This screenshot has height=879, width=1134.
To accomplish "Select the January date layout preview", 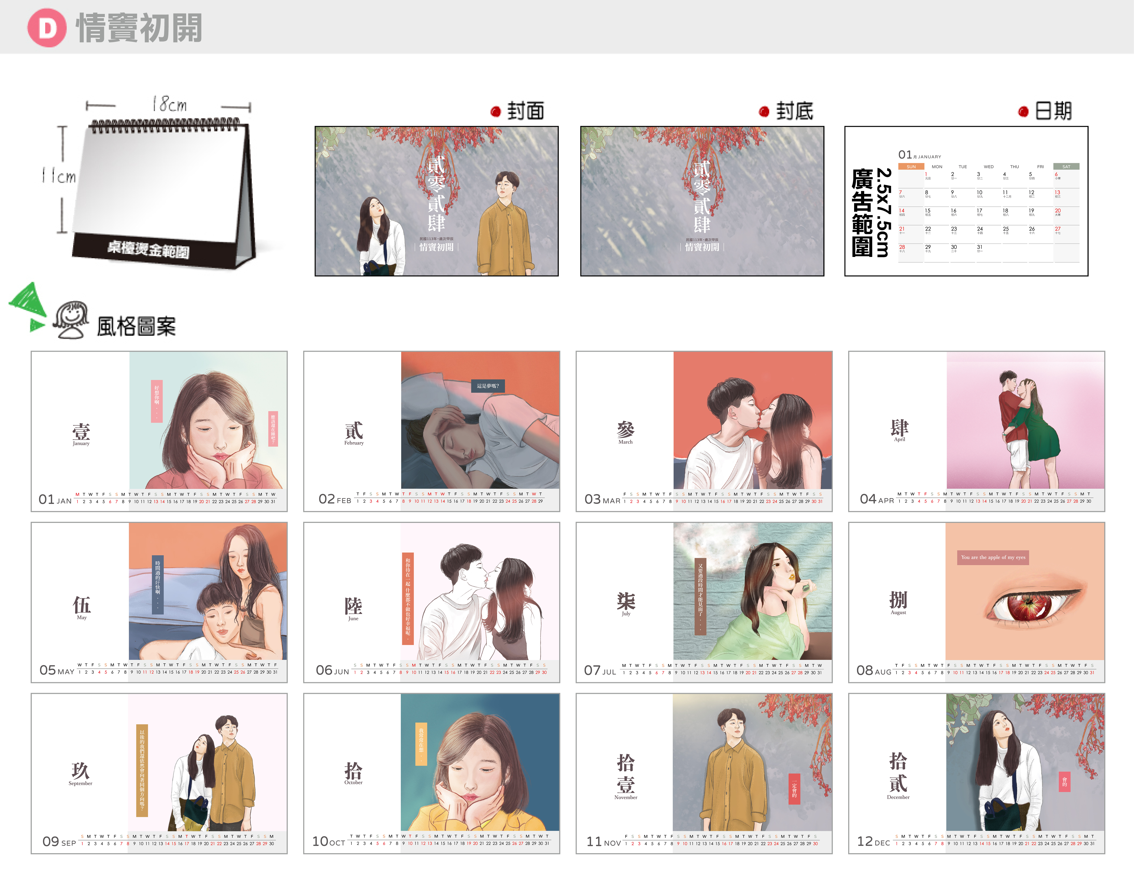I will tap(966, 201).
